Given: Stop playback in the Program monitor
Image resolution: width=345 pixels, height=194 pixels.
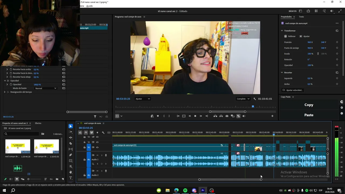Looking at the screenshot, I should point(195,116).
